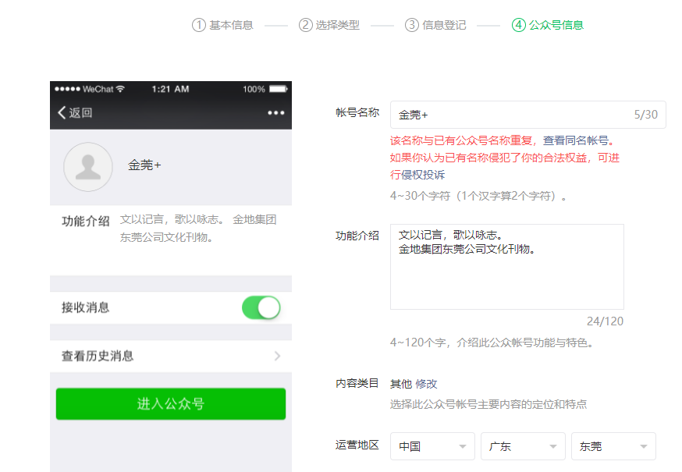The width and height of the screenshot is (682, 472).
Task: Open the 东莞 city dropdown
Action: (x=613, y=446)
